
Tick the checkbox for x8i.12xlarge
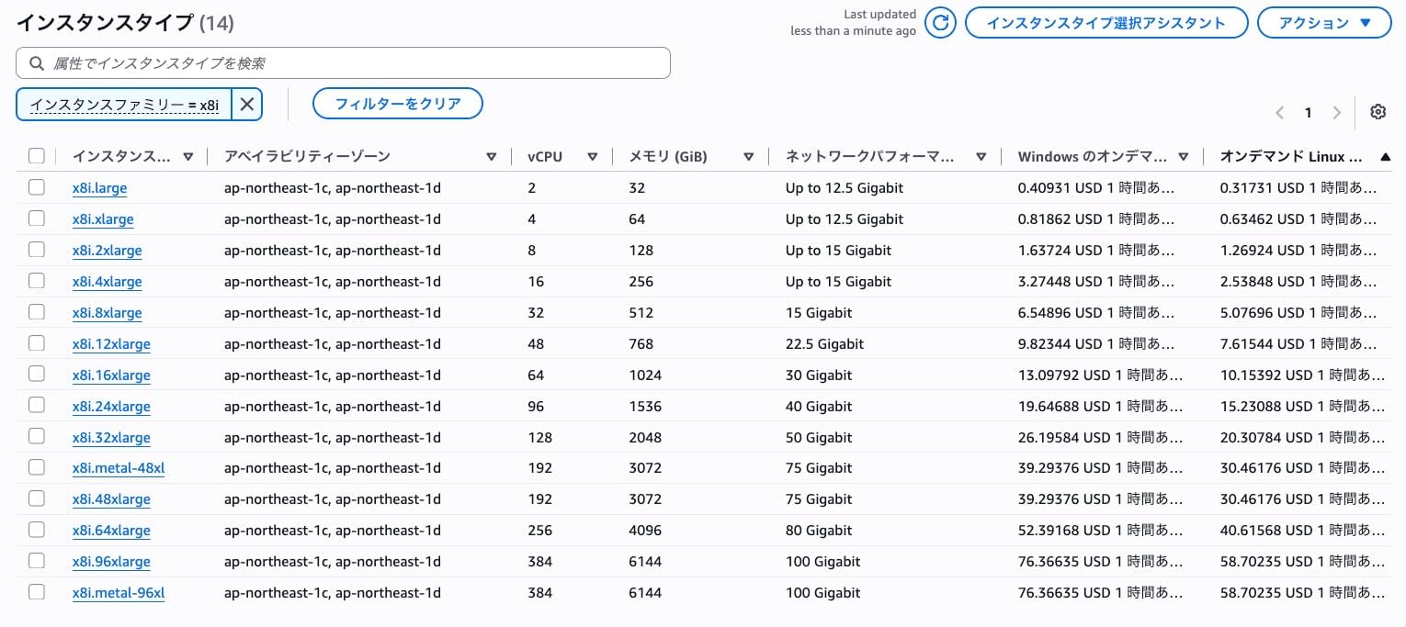click(x=36, y=343)
